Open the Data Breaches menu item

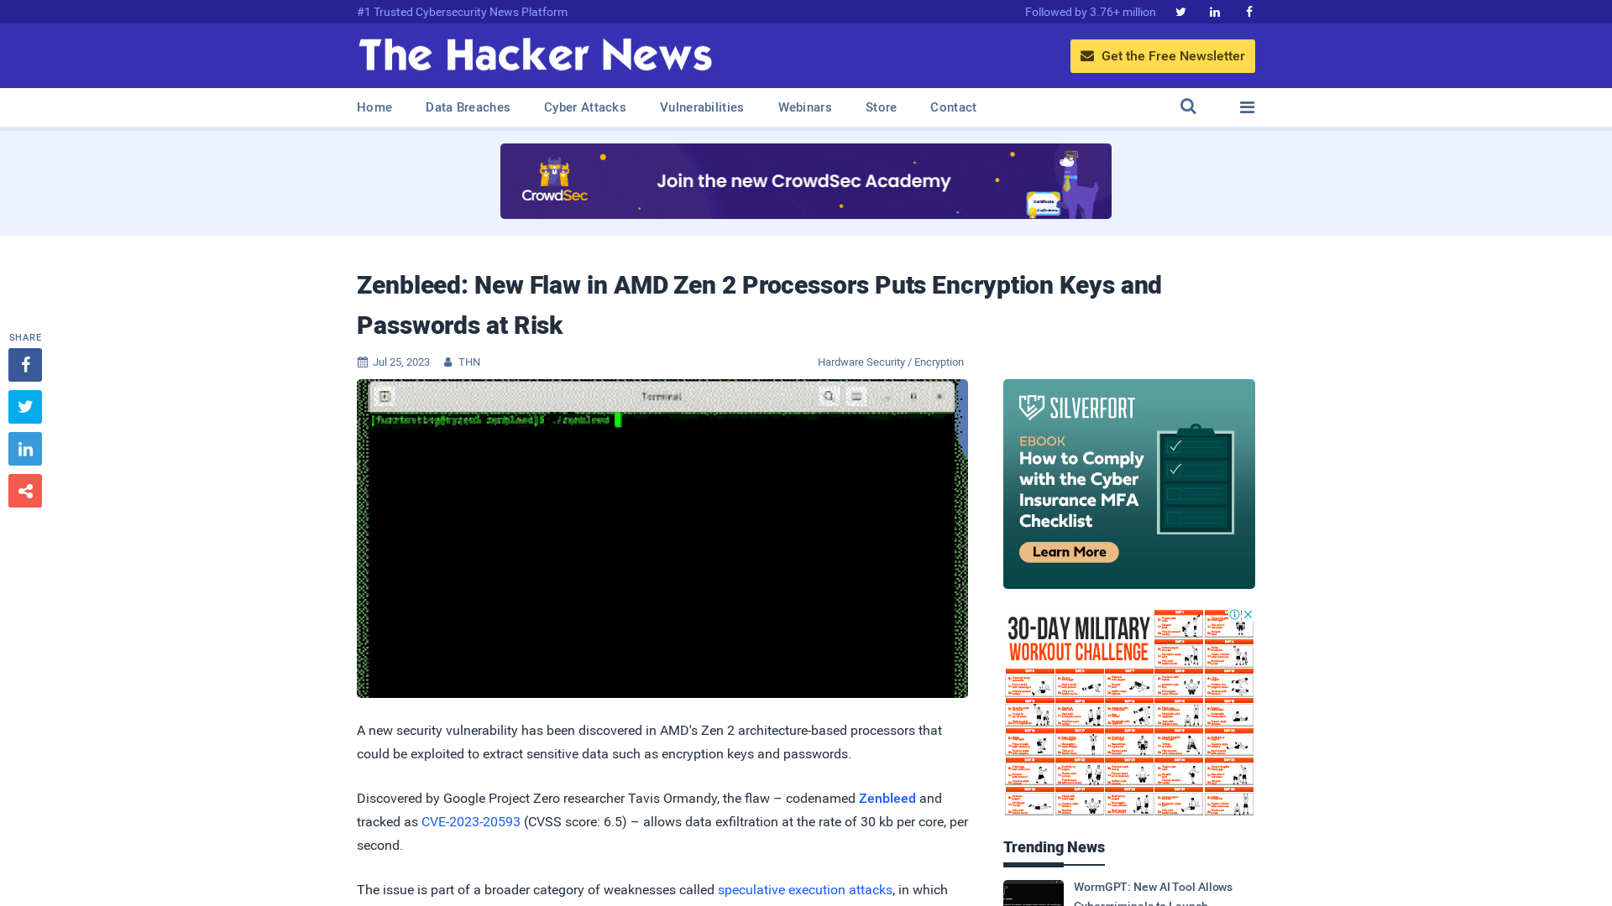pos(468,107)
